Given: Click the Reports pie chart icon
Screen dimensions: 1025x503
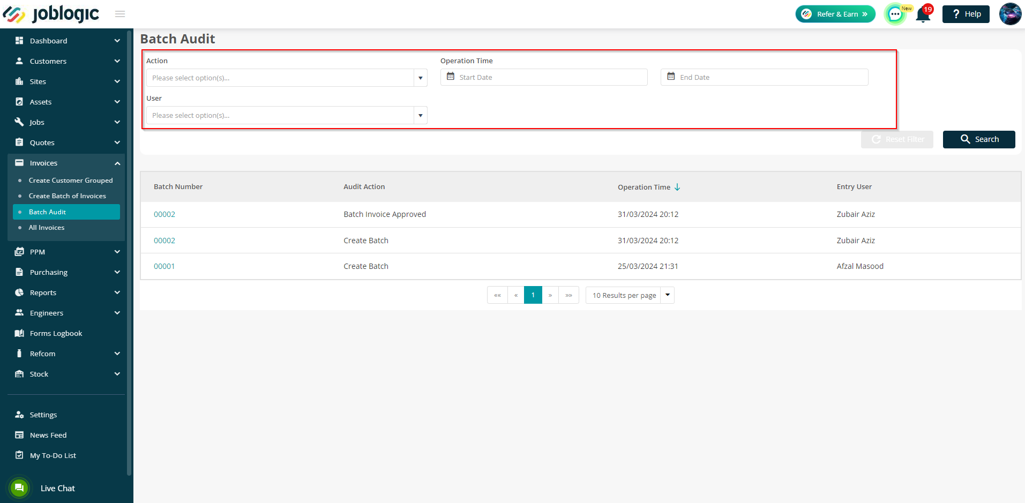Looking at the screenshot, I should pyautogui.click(x=19, y=292).
